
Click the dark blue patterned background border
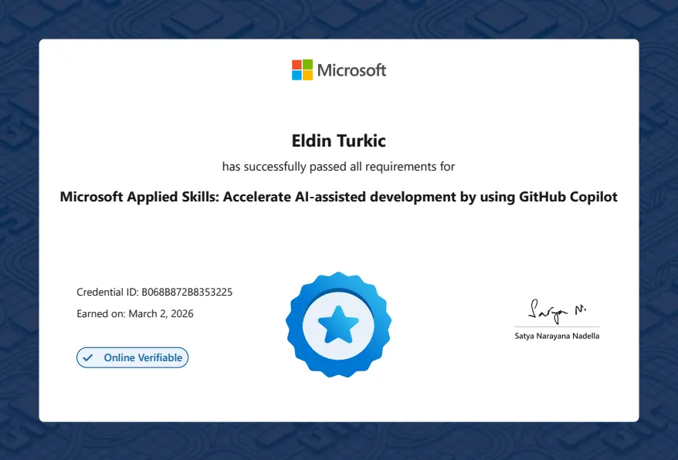coord(19,232)
